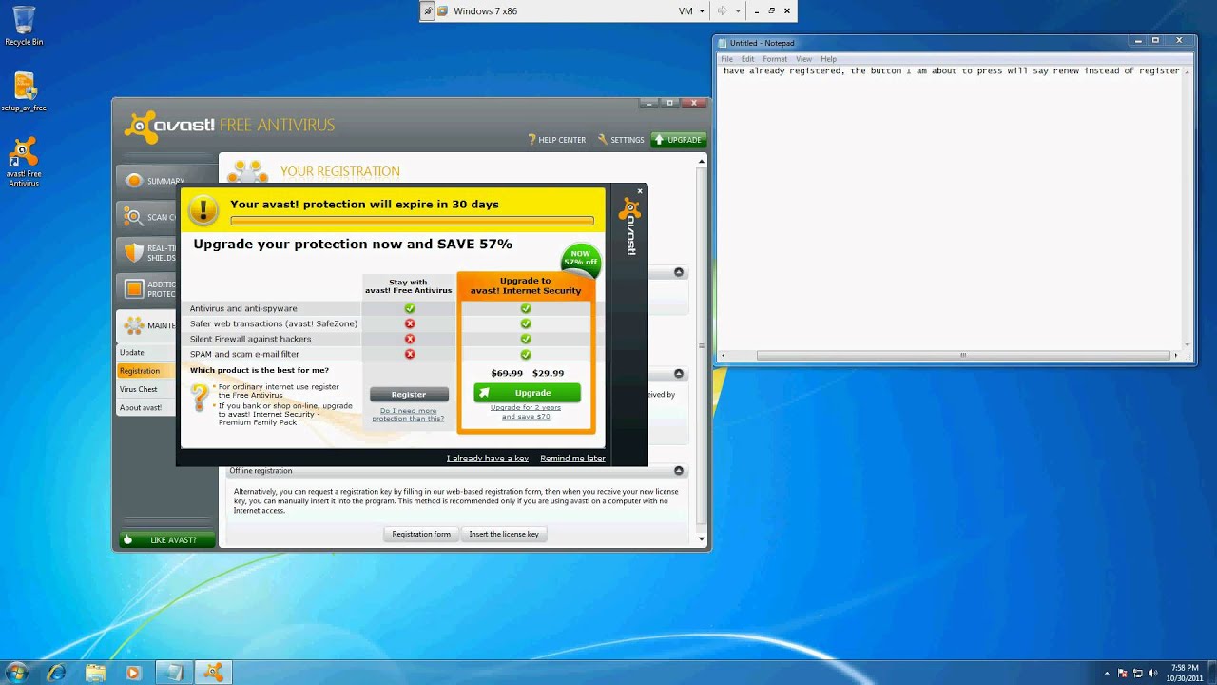Viewport: 1217px width, 685px height.
Task: Open Internet Explorer from the taskbar
Action: tap(56, 672)
